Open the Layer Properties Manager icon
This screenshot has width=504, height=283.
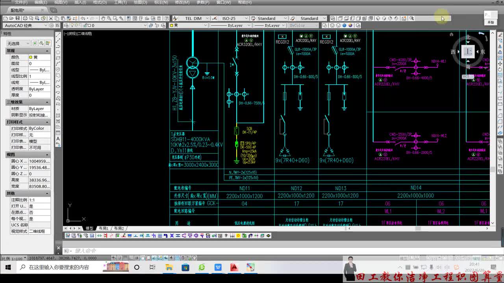tap(66, 26)
